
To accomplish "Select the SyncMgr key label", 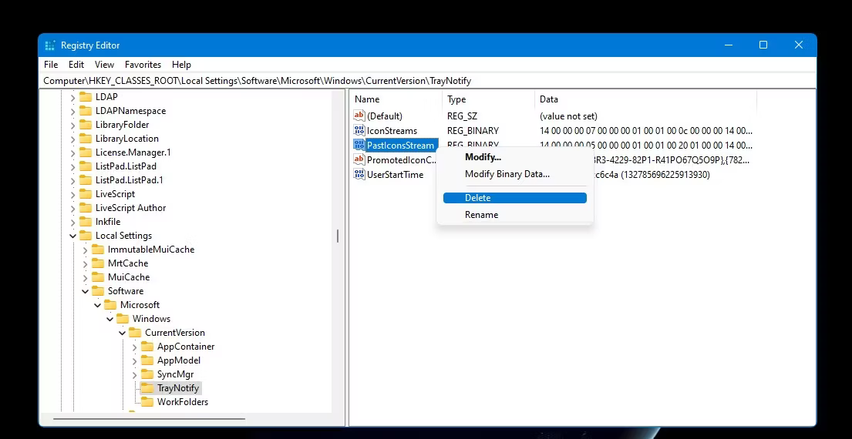I will [x=176, y=374].
